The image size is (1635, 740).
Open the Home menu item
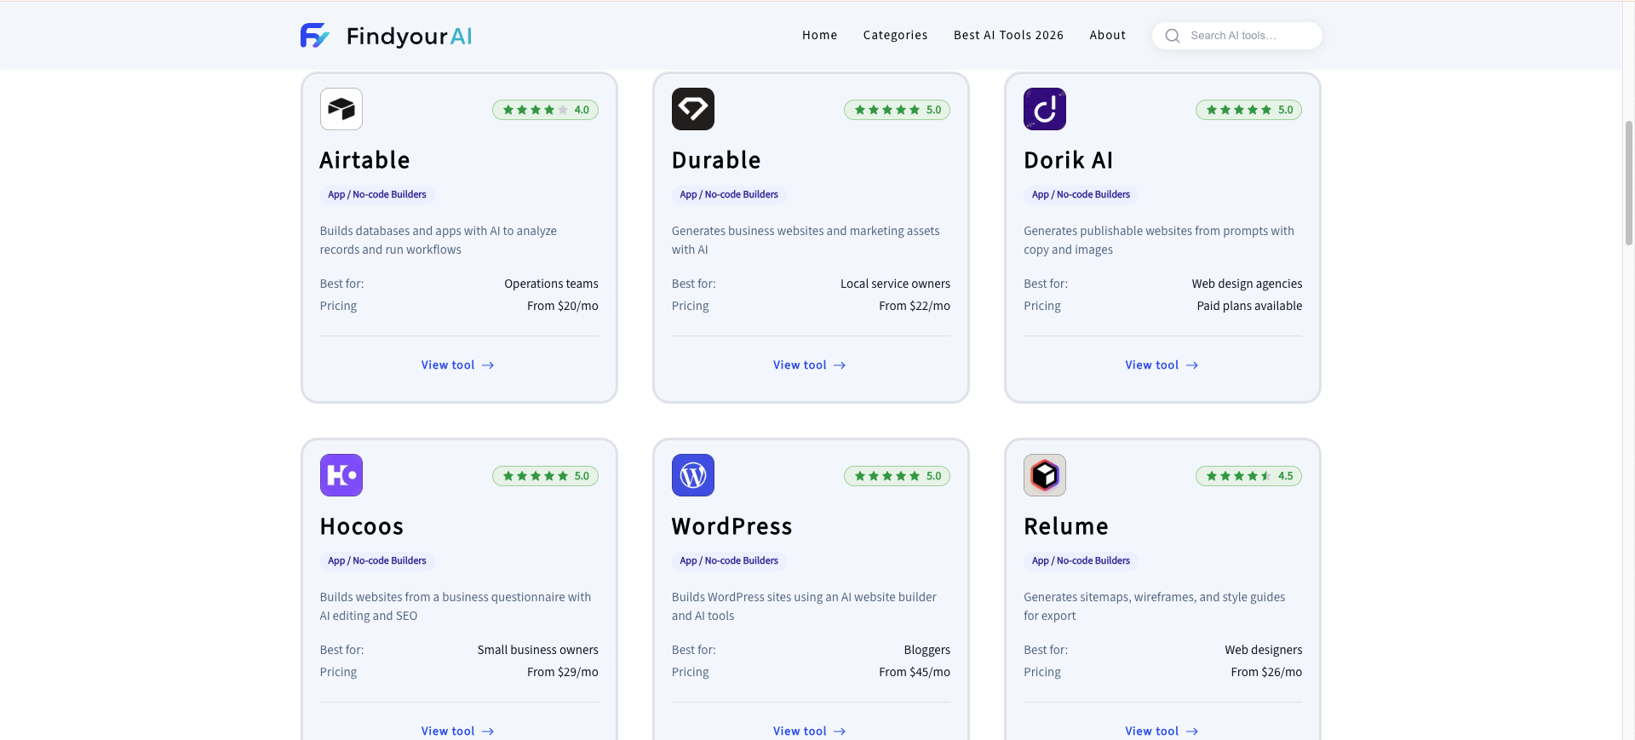[x=819, y=35]
